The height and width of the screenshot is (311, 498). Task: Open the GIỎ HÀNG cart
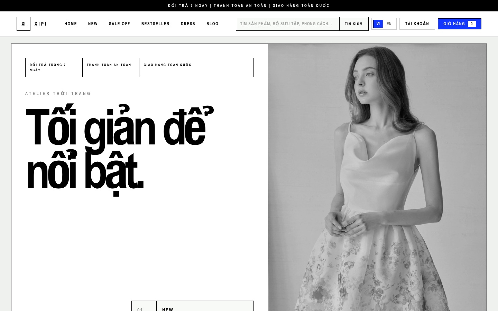click(459, 24)
